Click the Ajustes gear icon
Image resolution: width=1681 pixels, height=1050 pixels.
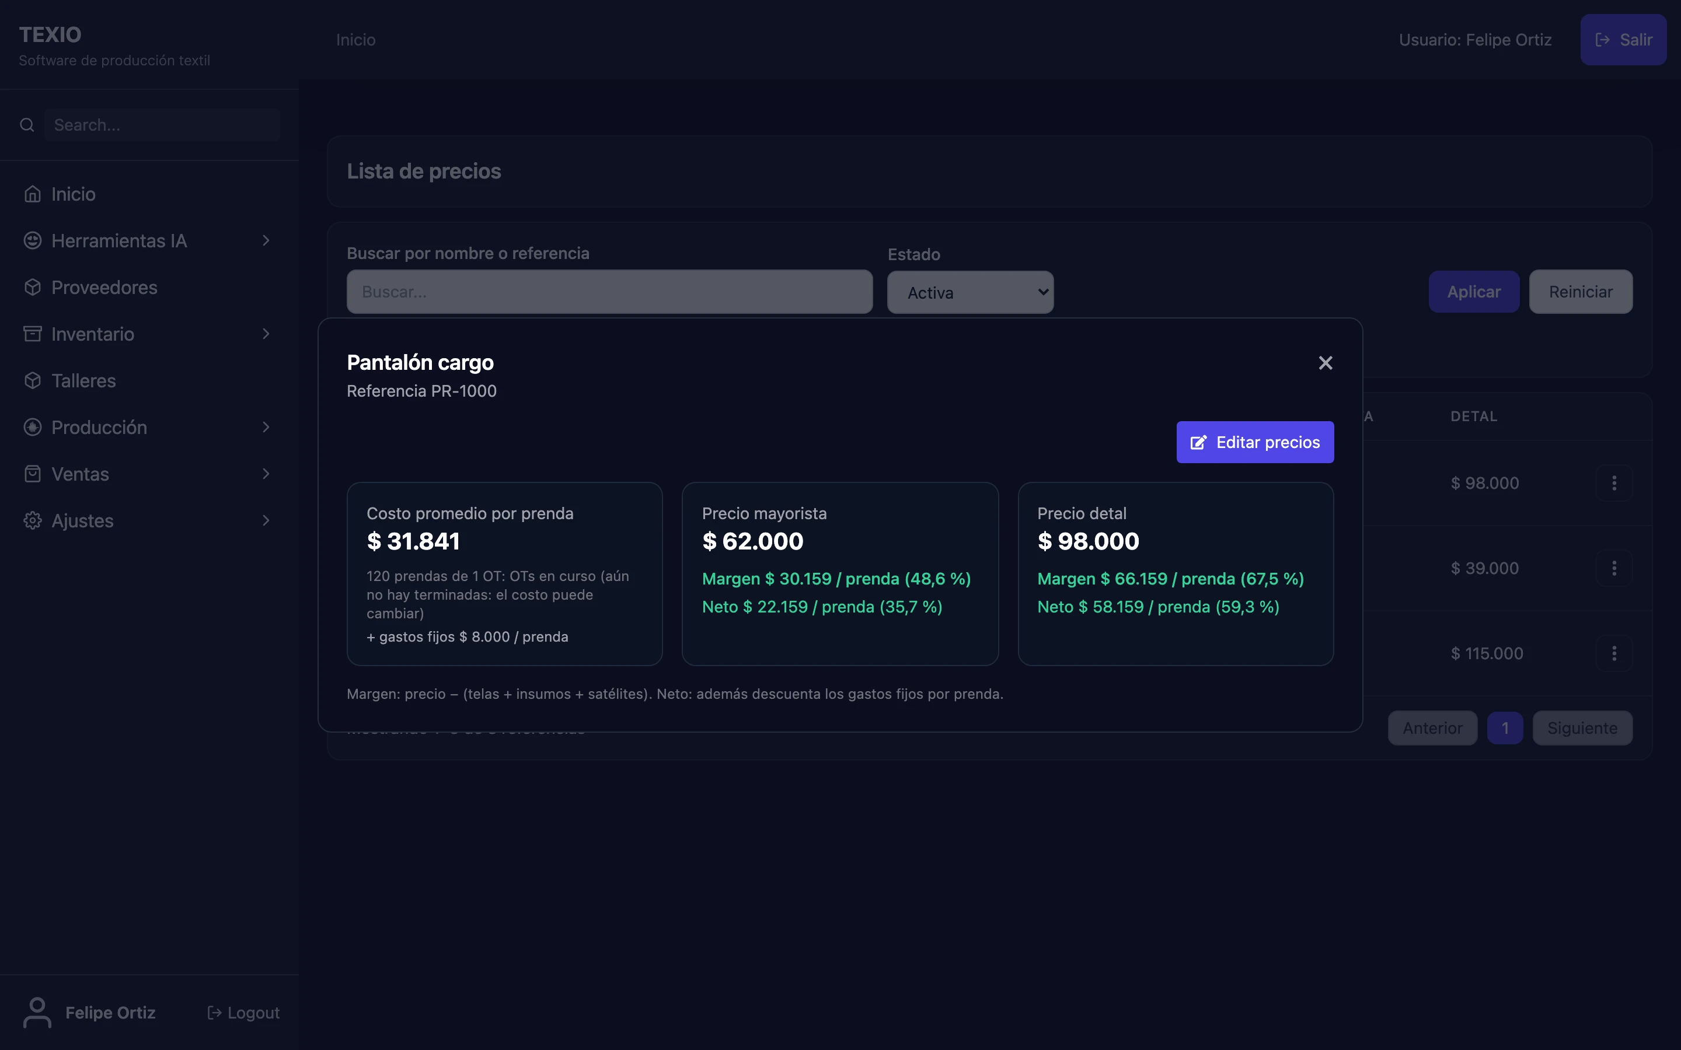(x=33, y=520)
